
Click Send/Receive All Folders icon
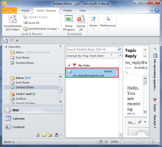click(12, 20)
